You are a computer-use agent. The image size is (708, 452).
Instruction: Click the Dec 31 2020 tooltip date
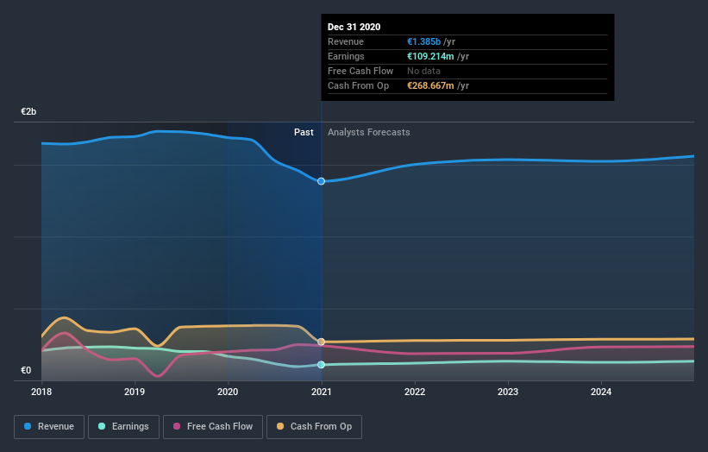[x=354, y=27]
